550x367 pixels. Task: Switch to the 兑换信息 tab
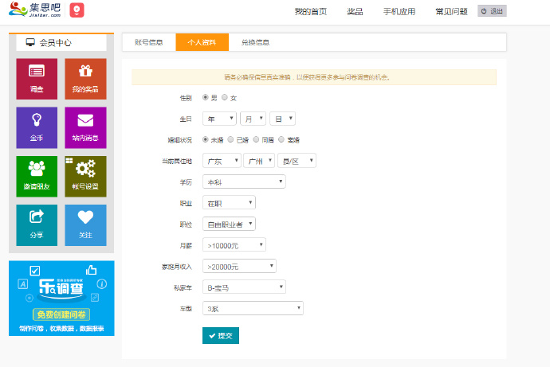coord(255,42)
